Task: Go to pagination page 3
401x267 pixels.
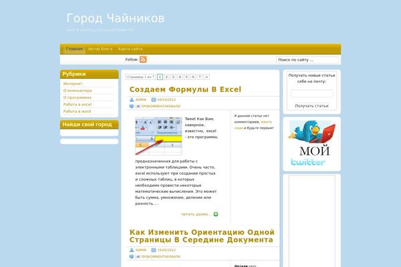Action: 173,77
